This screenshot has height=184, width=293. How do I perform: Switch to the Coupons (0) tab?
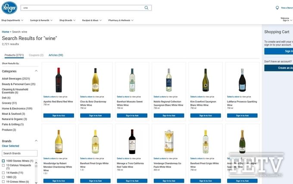pyautogui.click(x=36, y=55)
